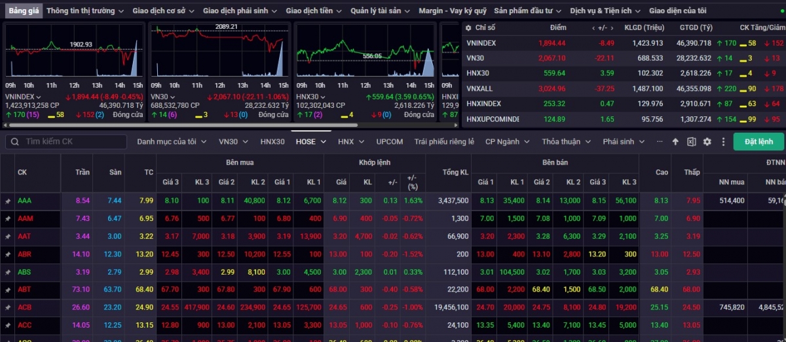This screenshot has width=786, height=342.
Task: Open the price board settings gear
Action: point(707,142)
